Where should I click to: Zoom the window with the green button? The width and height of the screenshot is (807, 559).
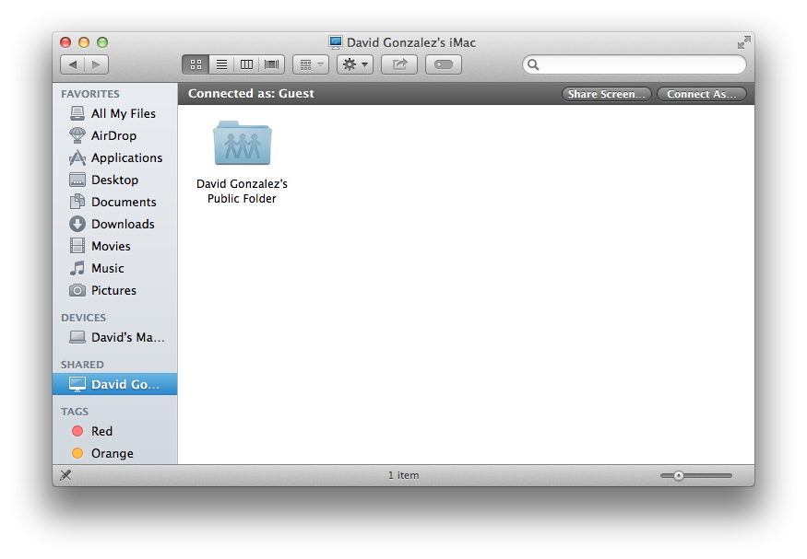[x=102, y=42]
